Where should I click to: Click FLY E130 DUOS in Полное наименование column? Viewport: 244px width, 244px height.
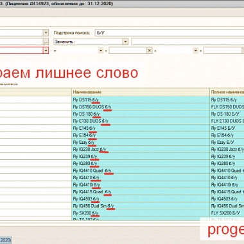point(227,121)
